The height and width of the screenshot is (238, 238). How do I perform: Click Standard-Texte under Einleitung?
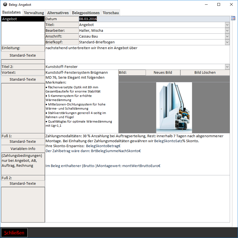point(23,55)
